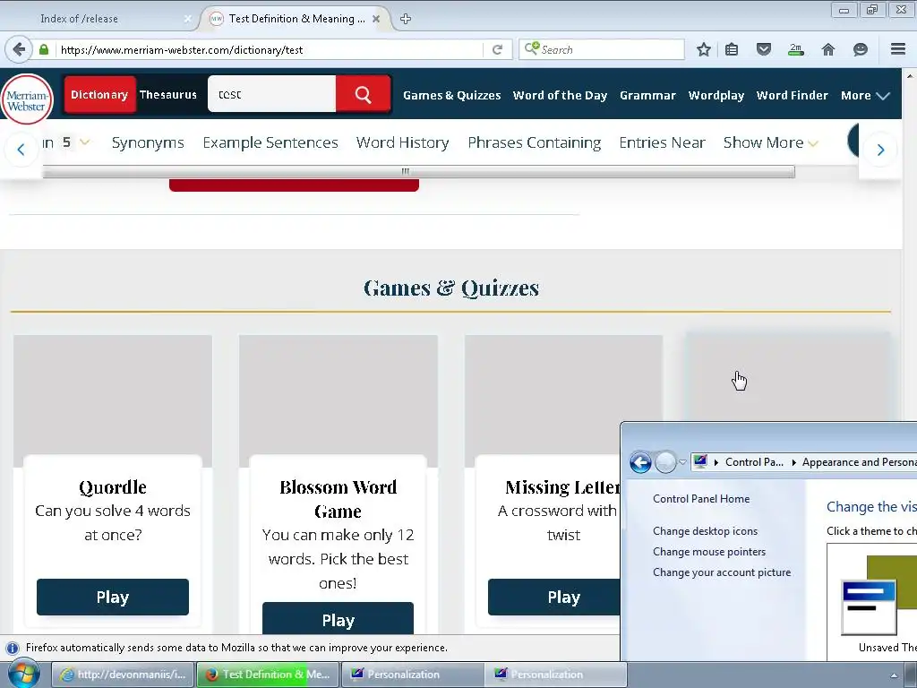Open the first Personalization taskbar window
The width and height of the screenshot is (917, 688).
(412, 675)
